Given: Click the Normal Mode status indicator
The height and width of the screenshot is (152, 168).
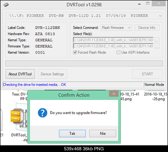Looking at the screenshot, I should (x=154, y=85).
